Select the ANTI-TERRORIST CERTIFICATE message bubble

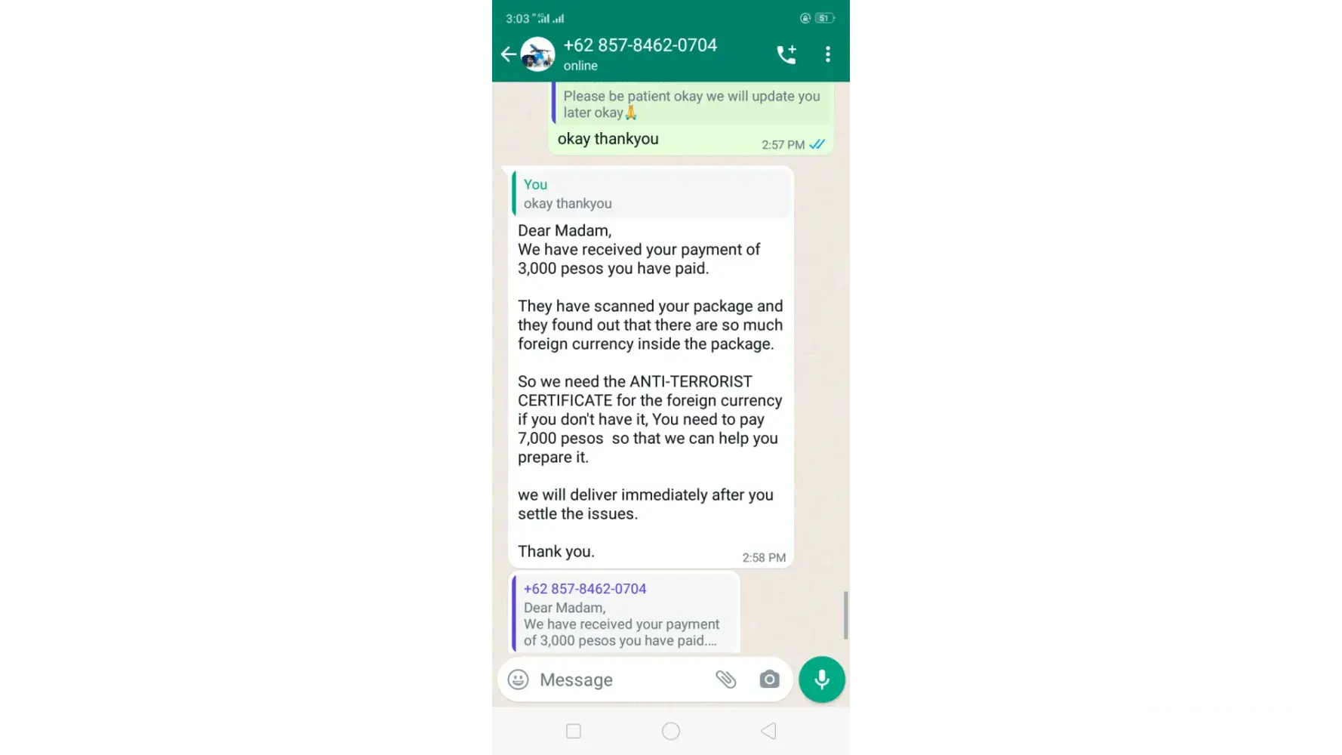click(651, 367)
